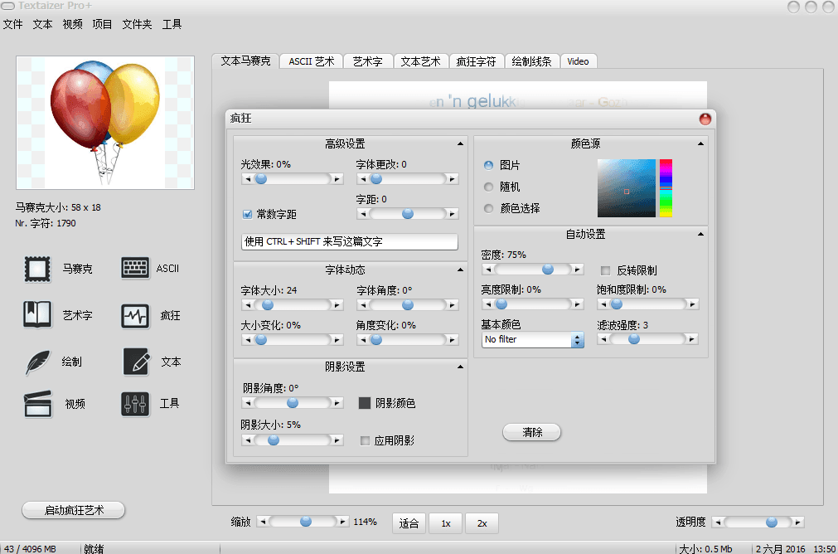Click the 疯狂 (Crazy) tool icon
This screenshot has width=838, height=554.
[133, 314]
